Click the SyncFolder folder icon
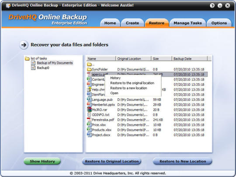 point(89,69)
